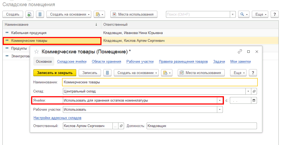Expand the Ячейки dropdown list
This screenshot has height=145, width=283.
coord(220,101)
